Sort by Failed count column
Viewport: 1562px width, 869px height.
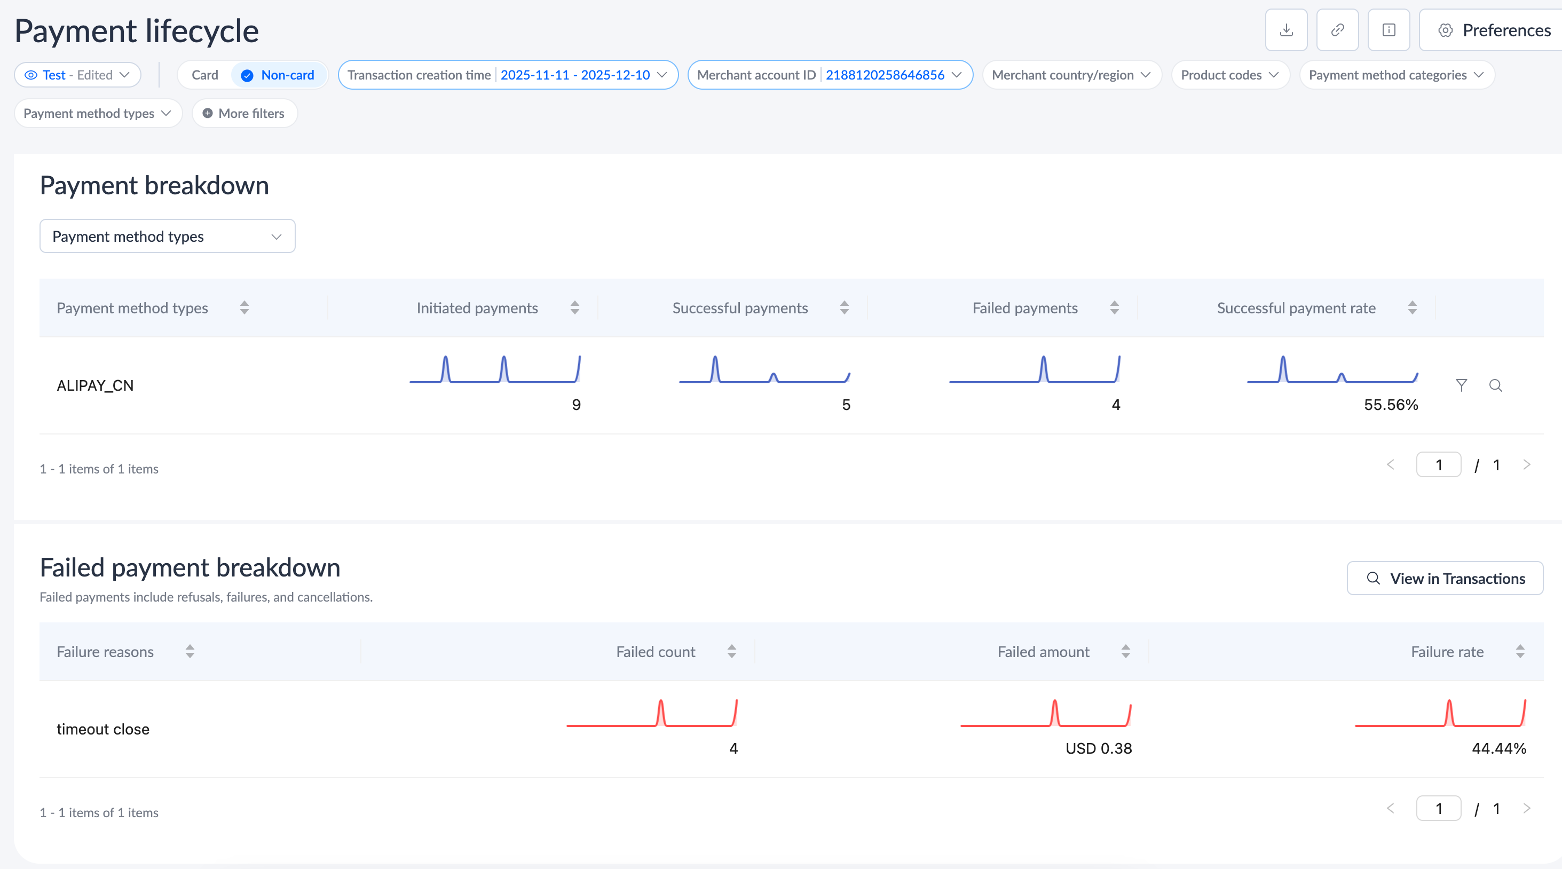pos(732,652)
